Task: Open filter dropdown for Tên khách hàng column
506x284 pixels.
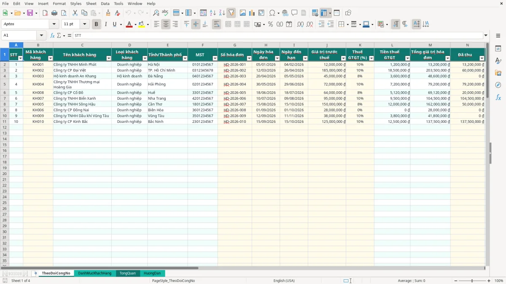Action: (109, 58)
